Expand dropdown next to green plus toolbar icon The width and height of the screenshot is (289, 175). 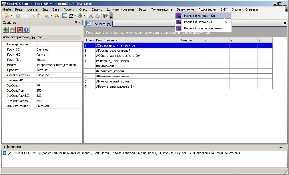[84, 16]
